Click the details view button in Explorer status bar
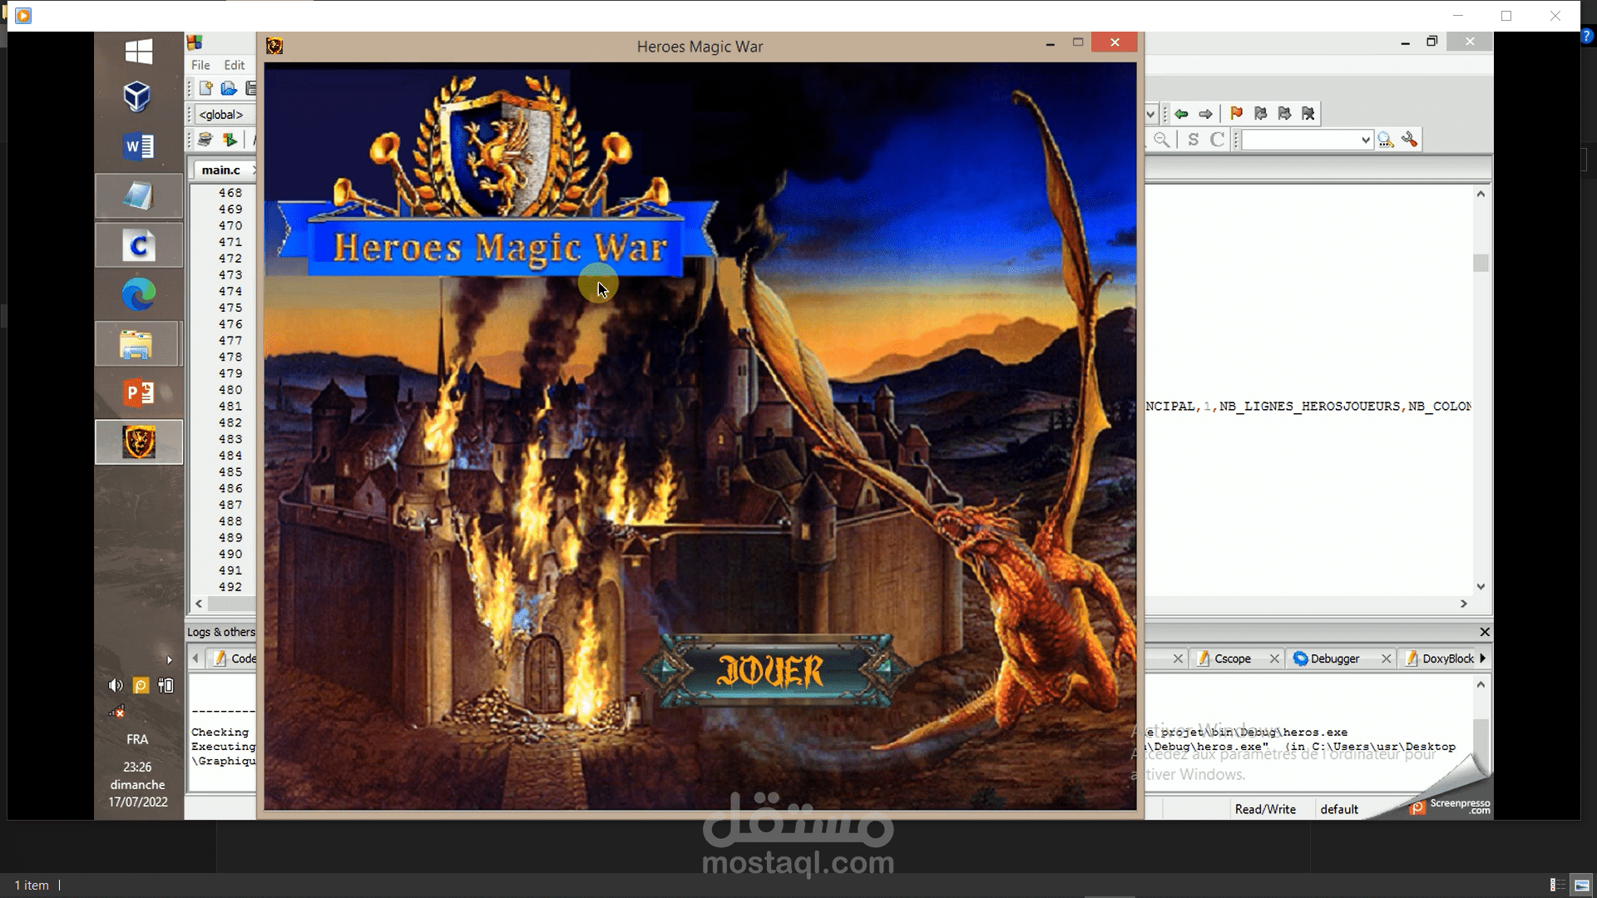 [x=1558, y=885]
